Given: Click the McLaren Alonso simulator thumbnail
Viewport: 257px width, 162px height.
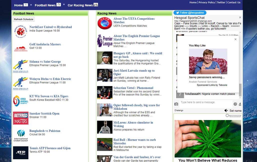Looking at the screenshot, I should [x=105, y=127].
